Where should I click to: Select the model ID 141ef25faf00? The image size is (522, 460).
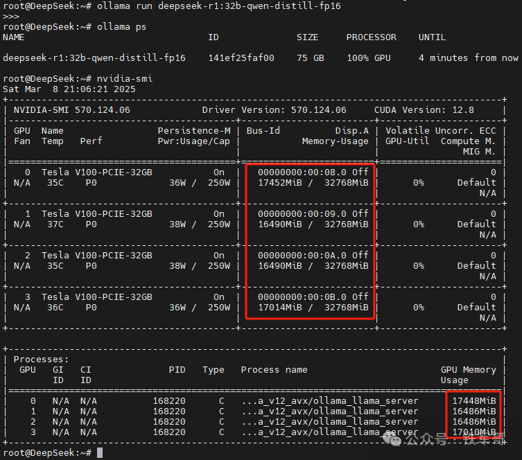coord(241,58)
